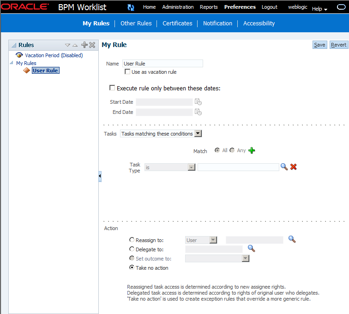
Task: Search users for Reassign to
Action: click(x=292, y=239)
